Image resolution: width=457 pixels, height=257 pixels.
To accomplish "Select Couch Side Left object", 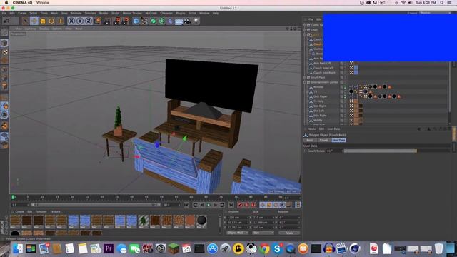I will click(x=323, y=68).
